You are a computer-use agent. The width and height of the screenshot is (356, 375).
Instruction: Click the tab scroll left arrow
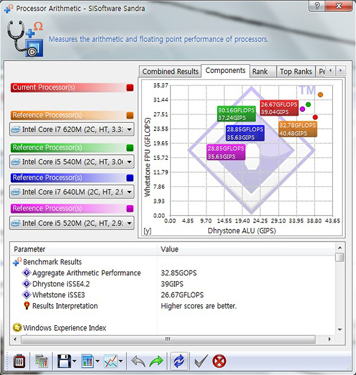[330, 71]
